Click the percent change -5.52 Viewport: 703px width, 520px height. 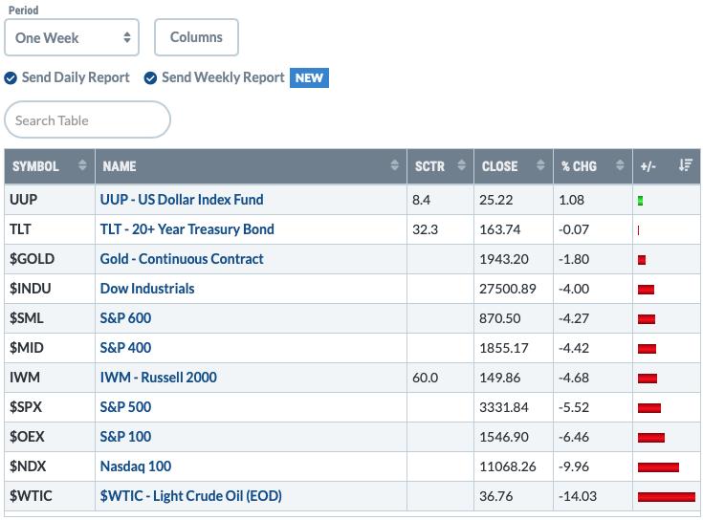574,407
